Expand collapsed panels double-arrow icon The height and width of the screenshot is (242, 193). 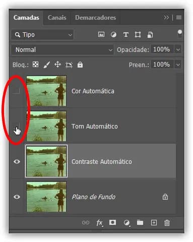[166, 18]
